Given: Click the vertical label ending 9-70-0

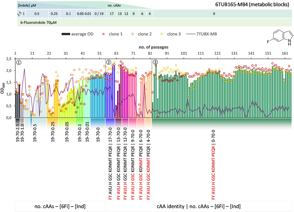Looking at the screenshot, I should tap(133, 165).
